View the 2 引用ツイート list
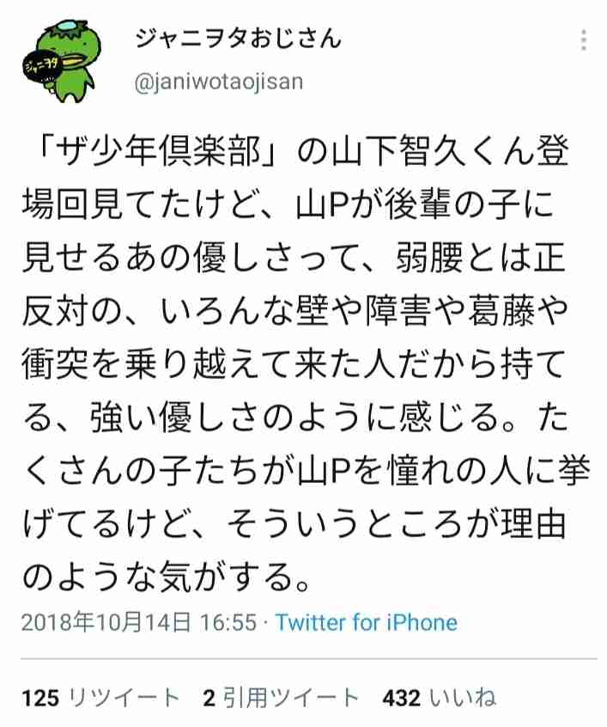The height and width of the screenshot is (727, 607). point(282,697)
